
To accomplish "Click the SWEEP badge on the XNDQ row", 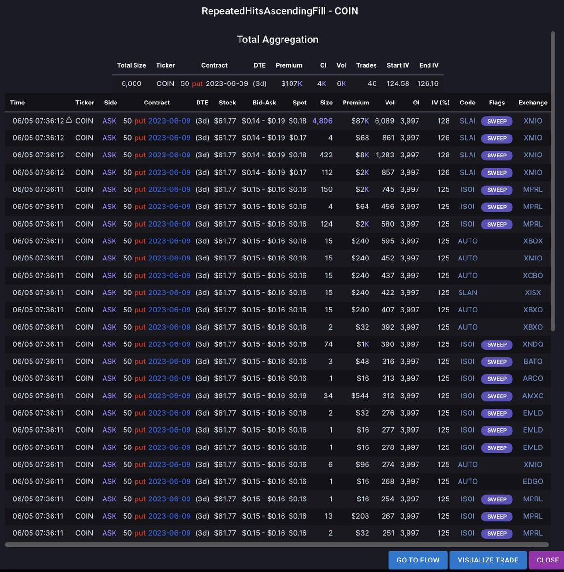I will pos(497,344).
